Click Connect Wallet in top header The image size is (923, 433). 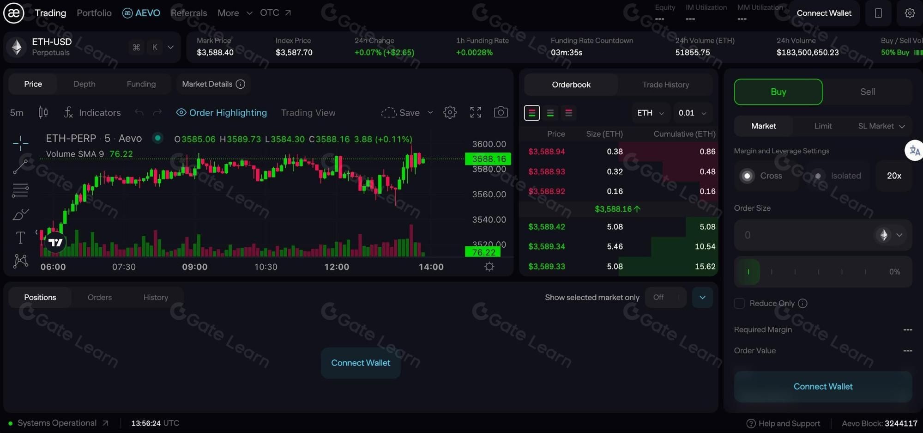click(824, 13)
